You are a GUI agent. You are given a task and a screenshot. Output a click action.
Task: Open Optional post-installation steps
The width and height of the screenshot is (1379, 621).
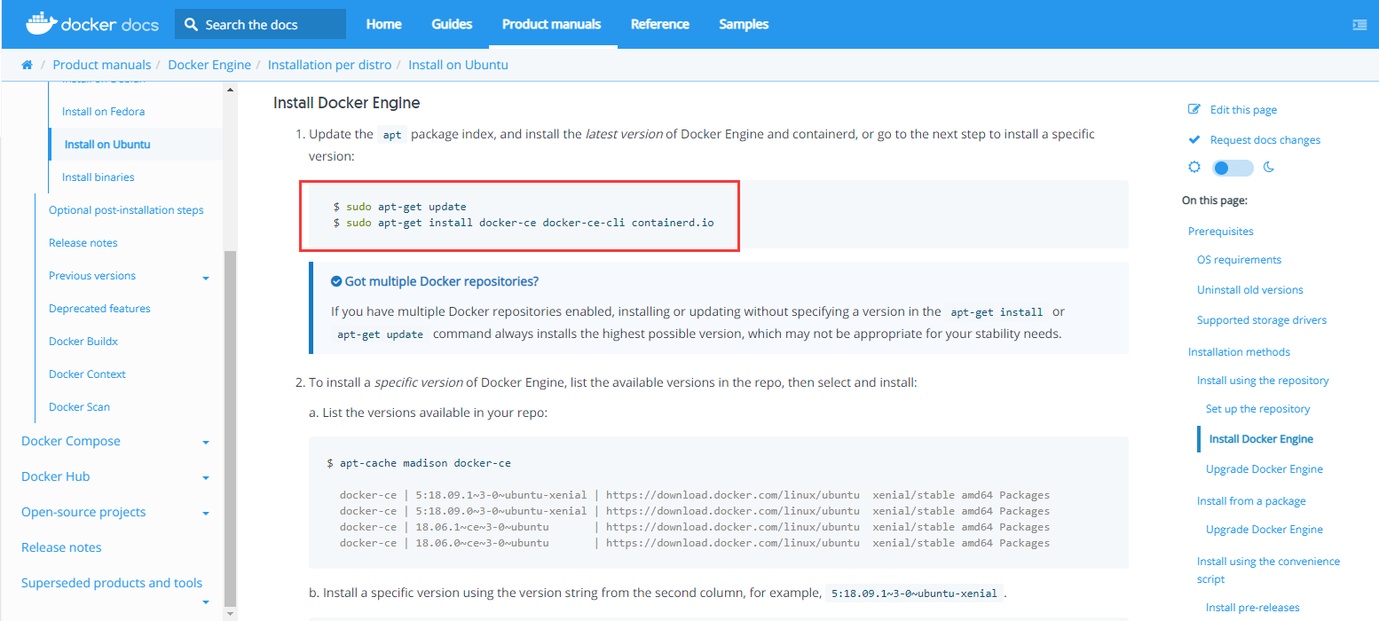126,210
